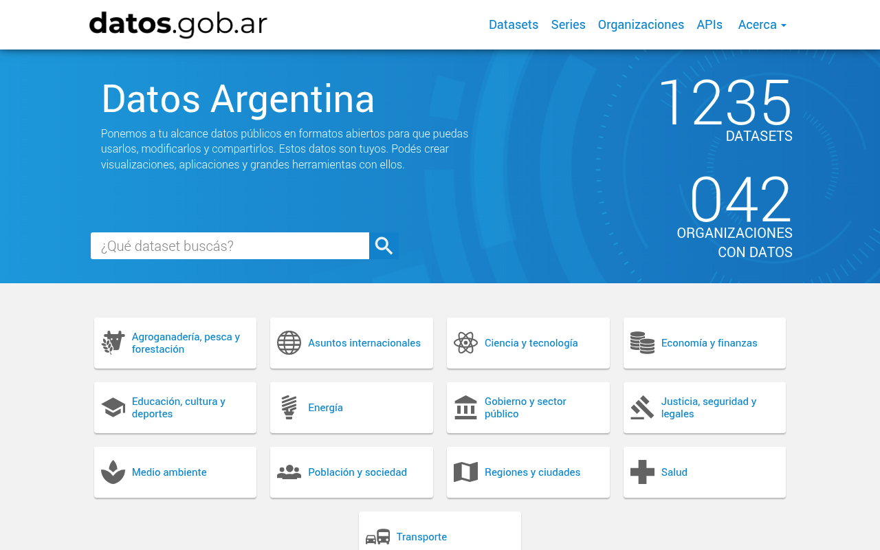
Task: Click the 'DATASETS' label under 1235
Action: (759, 136)
